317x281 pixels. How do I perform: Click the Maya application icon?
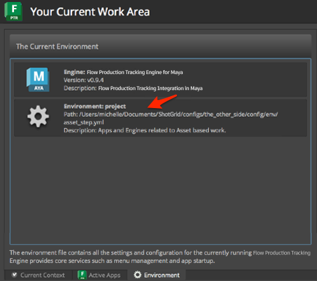pos(38,79)
